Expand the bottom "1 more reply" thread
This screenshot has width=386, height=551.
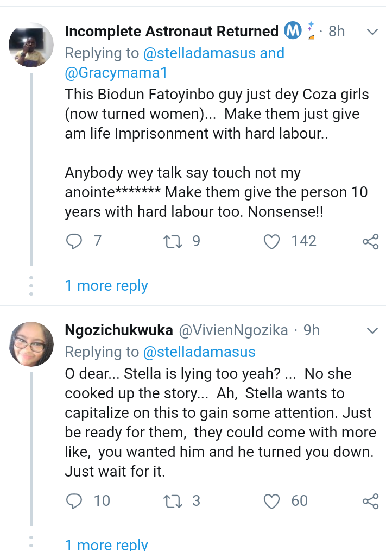(106, 544)
